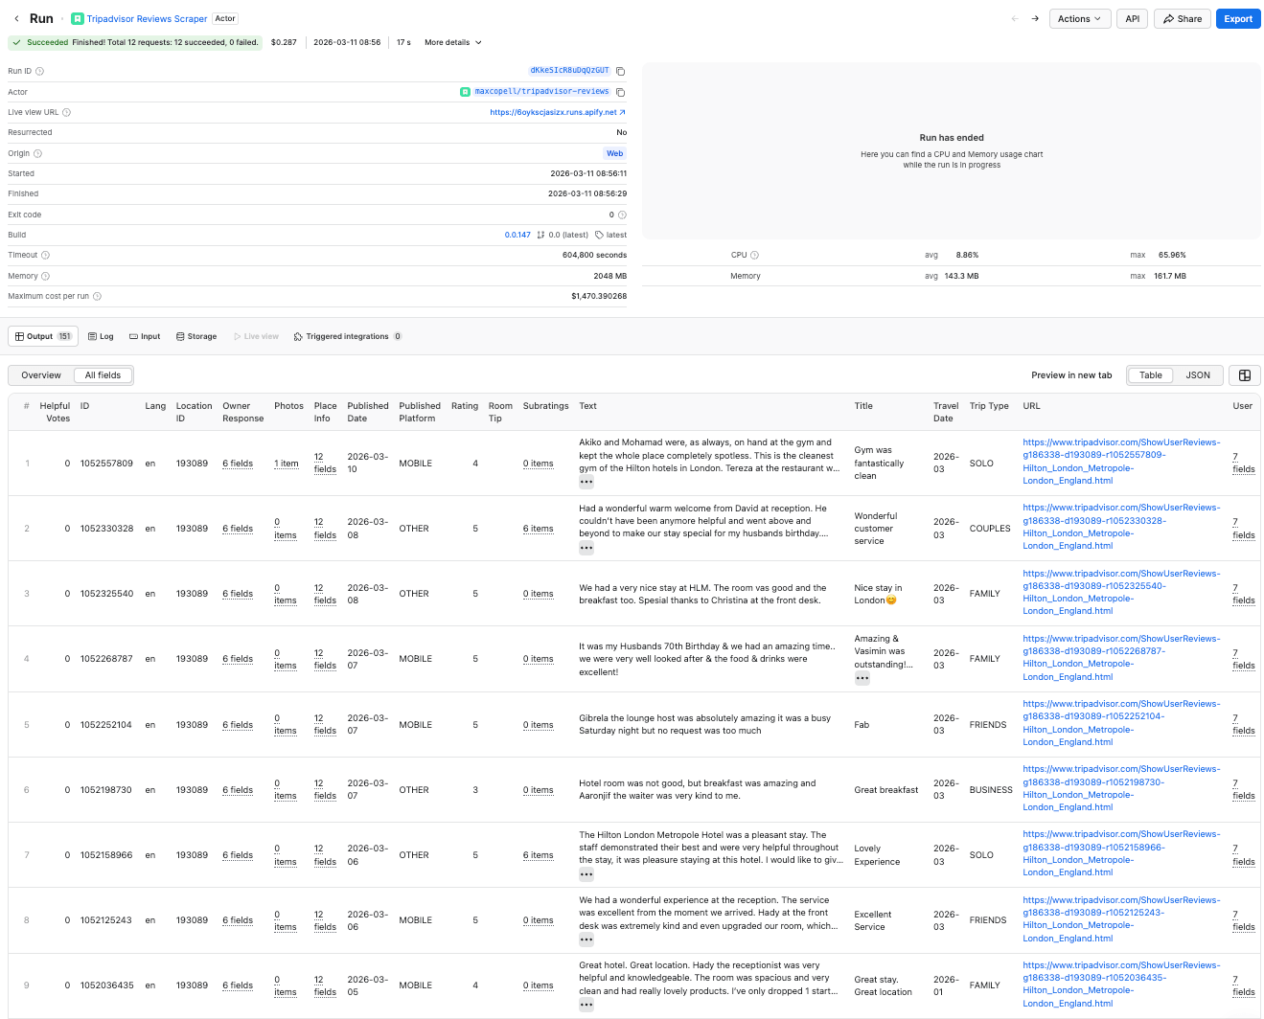Switch fields view to All fields

(x=103, y=374)
